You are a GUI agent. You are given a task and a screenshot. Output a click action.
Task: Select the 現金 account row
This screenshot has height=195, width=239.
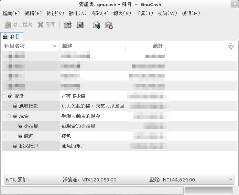[x=120, y=116]
